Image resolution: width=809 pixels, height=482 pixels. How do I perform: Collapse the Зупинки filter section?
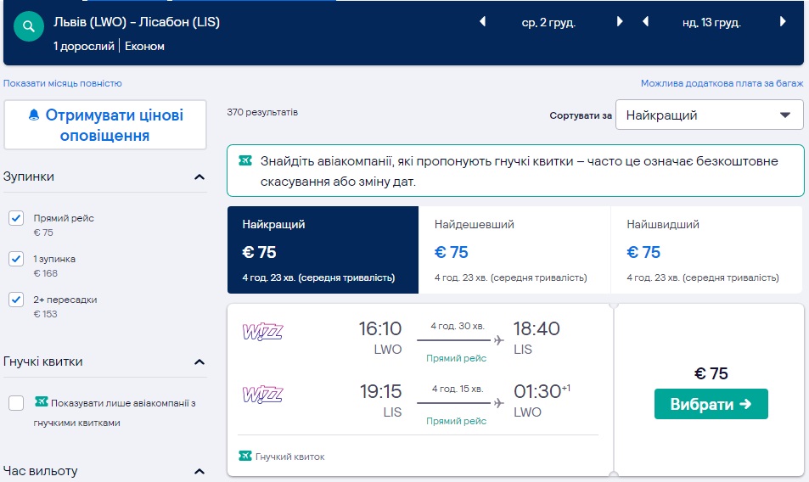pyautogui.click(x=199, y=177)
